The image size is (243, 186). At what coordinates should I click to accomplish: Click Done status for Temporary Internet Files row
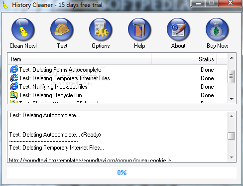click(x=207, y=78)
